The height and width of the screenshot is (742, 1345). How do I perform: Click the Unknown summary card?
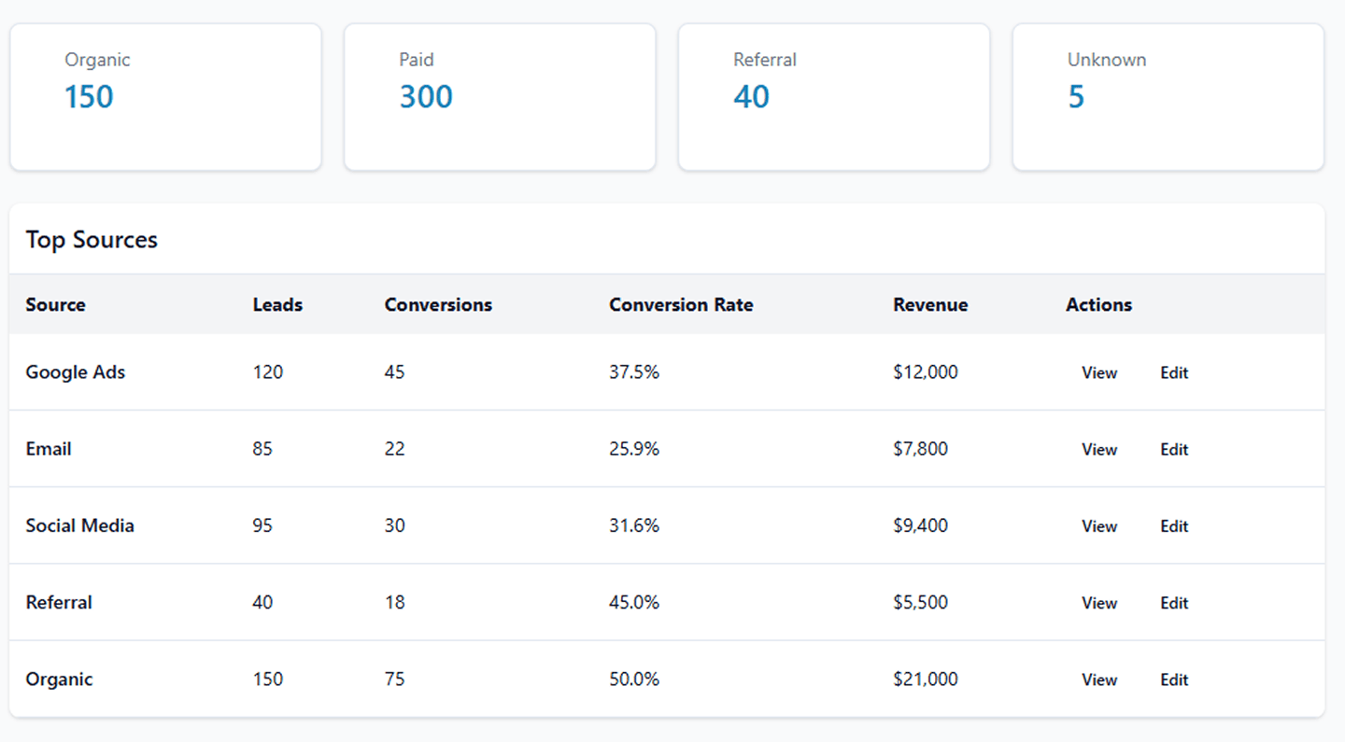click(1168, 97)
